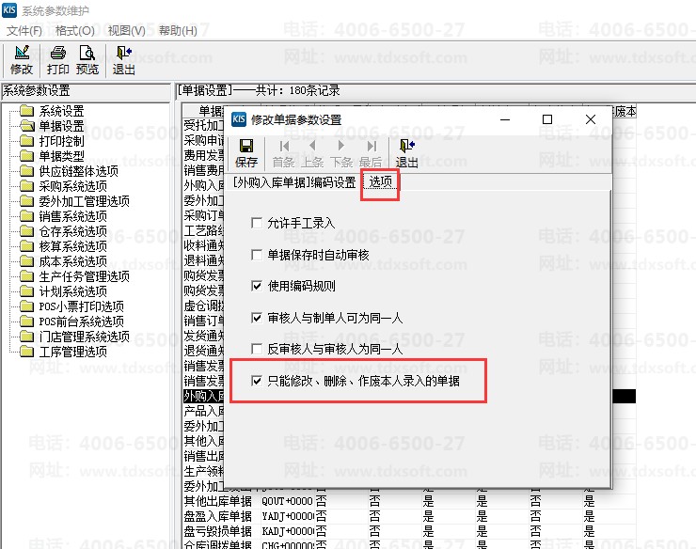Click folder icon beside 生产任务管理选项

(26, 276)
